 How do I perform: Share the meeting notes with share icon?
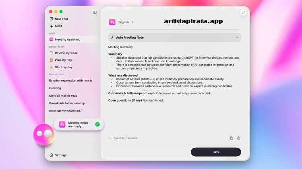tap(238, 138)
